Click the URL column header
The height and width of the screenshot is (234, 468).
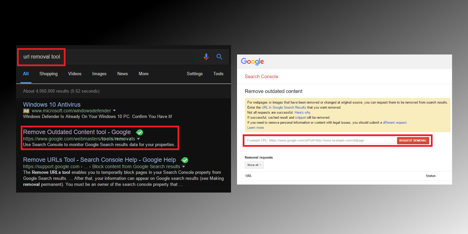(x=249, y=176)
